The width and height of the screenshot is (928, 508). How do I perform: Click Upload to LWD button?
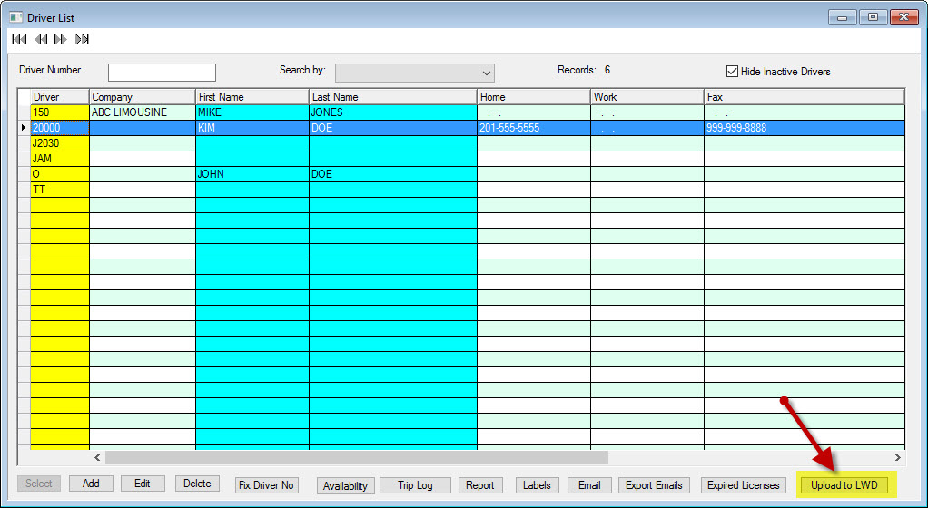844,485
